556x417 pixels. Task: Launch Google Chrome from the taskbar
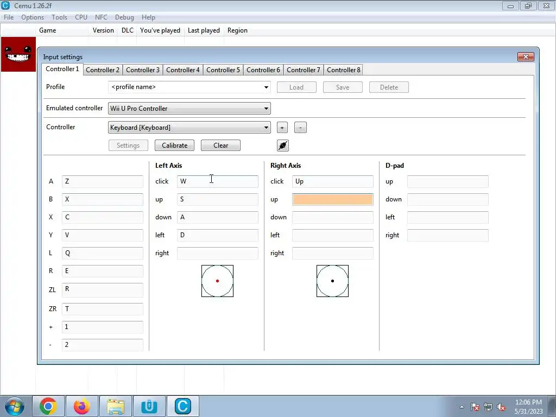[x=48, y=406]
